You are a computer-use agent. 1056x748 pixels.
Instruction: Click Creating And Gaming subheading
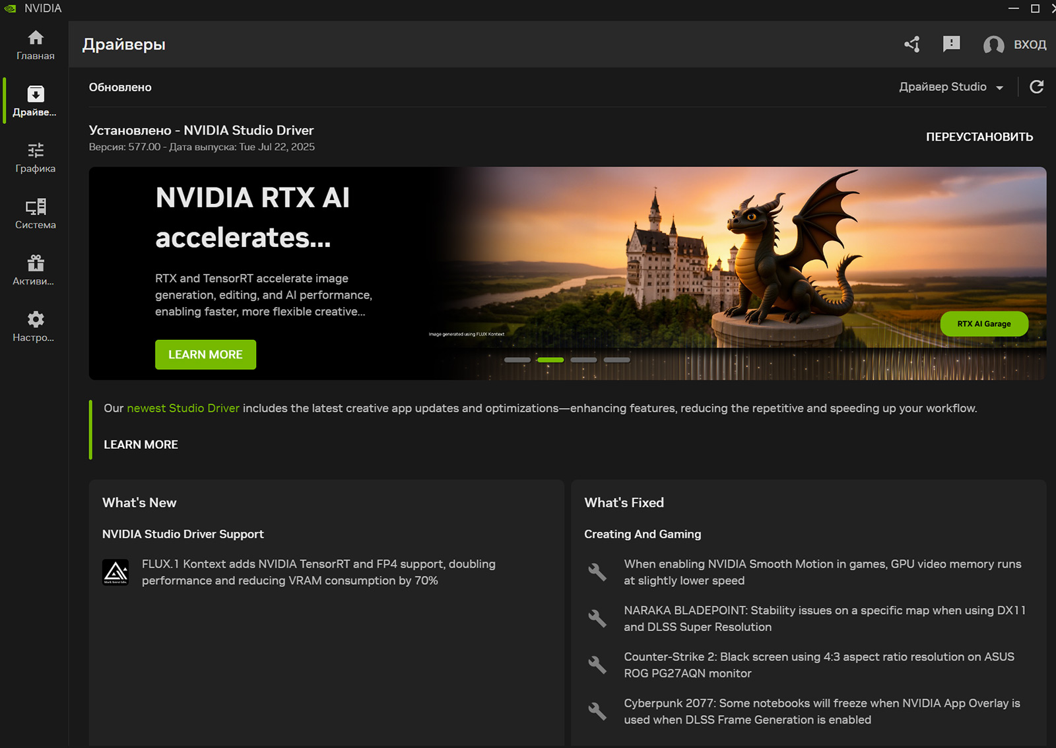pos(642,534)
